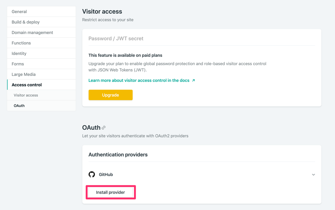Viewport: 335px width, 210px height.
Task: Select Large Media in sidebar
Action: tap(24, 74)
